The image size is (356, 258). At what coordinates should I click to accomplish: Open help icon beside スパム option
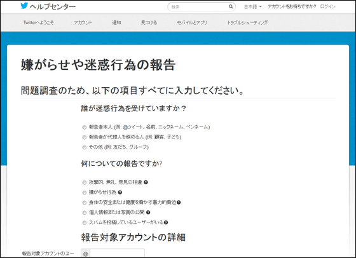(166, 222)
